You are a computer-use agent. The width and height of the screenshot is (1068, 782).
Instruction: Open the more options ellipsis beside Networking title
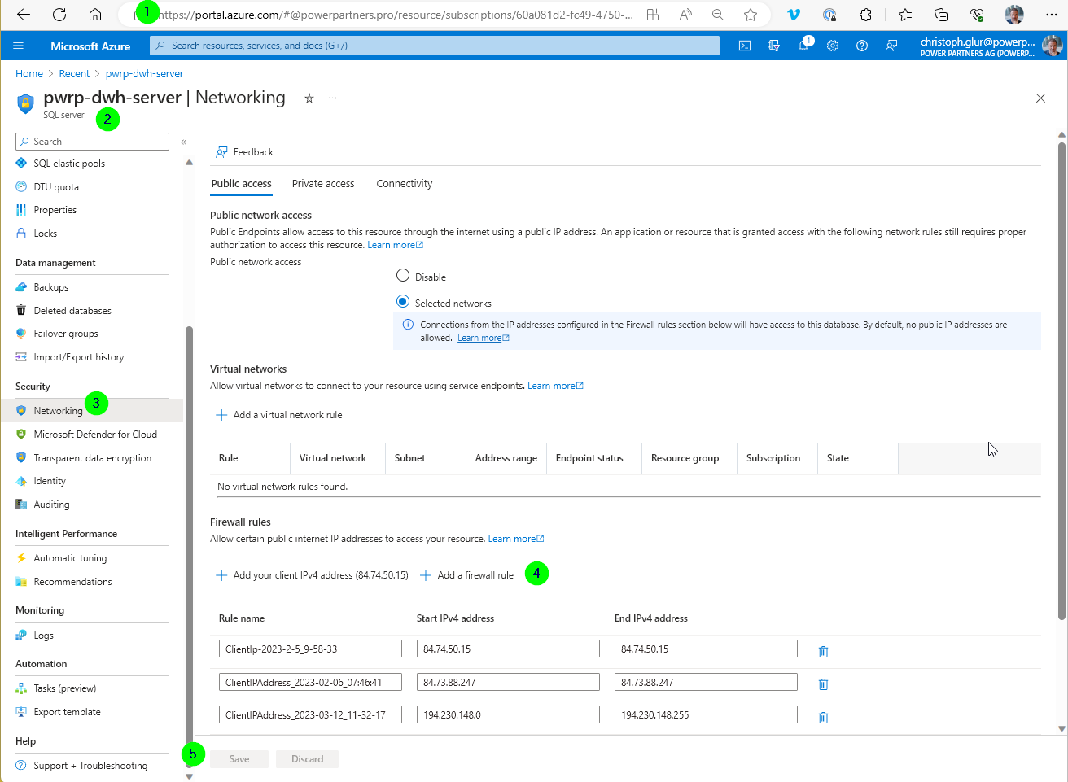332,98
